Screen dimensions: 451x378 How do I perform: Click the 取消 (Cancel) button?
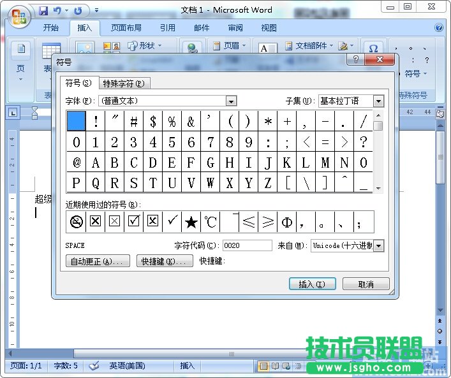coord(366,284)
